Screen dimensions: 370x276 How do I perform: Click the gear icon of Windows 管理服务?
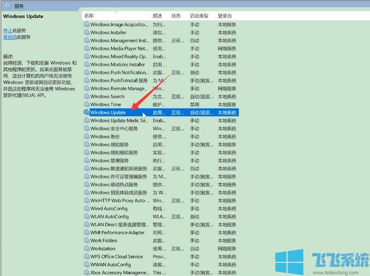point(86,160)
